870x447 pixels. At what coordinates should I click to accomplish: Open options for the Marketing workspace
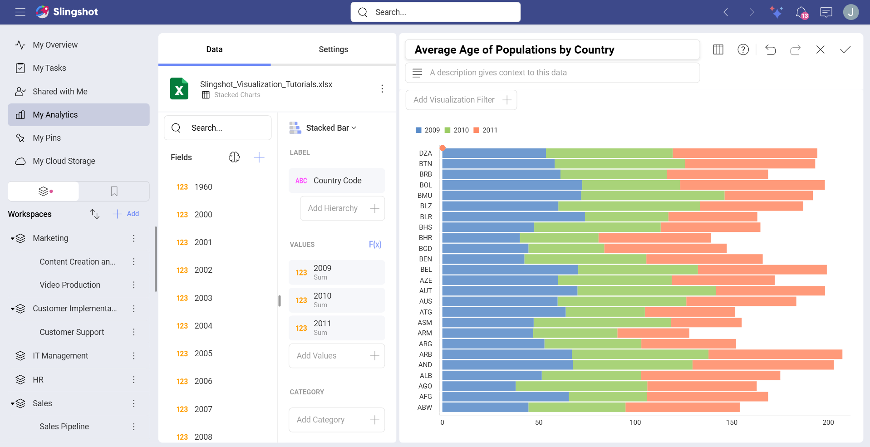pos(134,238)
